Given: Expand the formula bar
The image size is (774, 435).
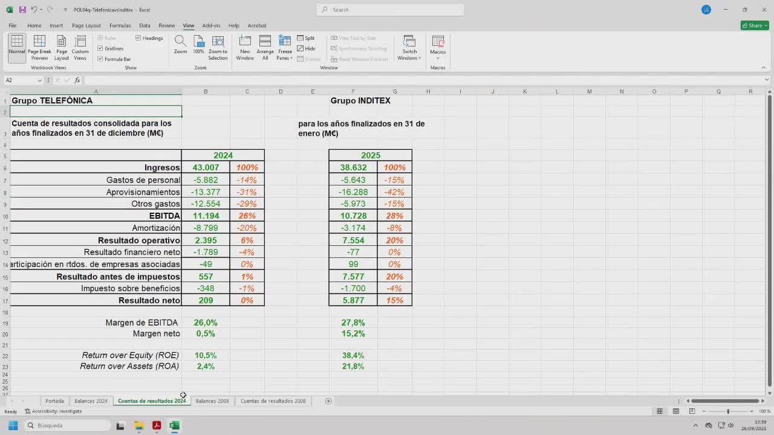Looking at the screenshot, I should pyautogui.click(x=767, y=80).
